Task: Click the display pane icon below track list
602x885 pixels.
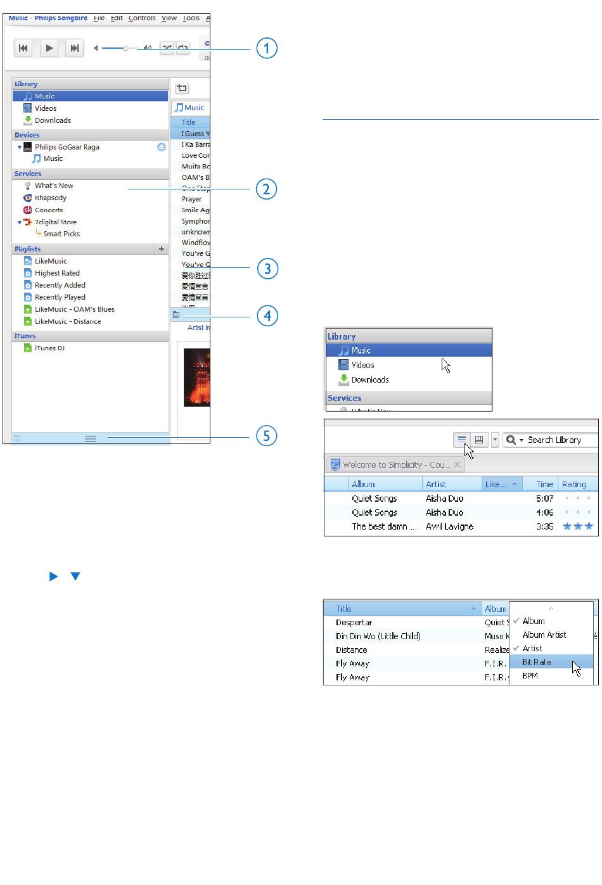Action: 176,315
